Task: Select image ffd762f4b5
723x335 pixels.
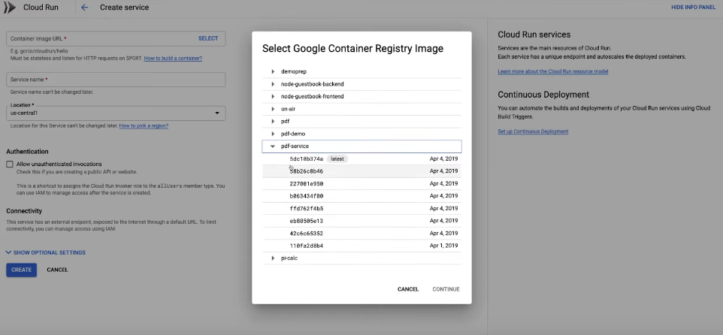Action: pyautogui.click(x=361, y=208)
